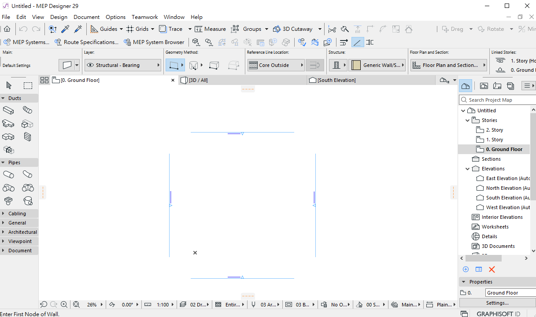Toggle the Structural - Bearing layer eye

[90, 65]
